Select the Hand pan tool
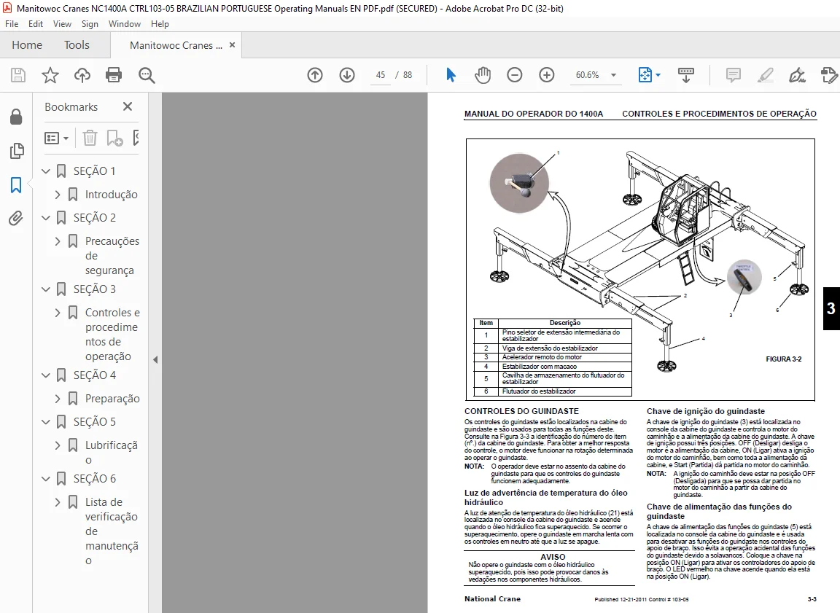Viewport: 840px width, 613px height. [x=483, y=75]
